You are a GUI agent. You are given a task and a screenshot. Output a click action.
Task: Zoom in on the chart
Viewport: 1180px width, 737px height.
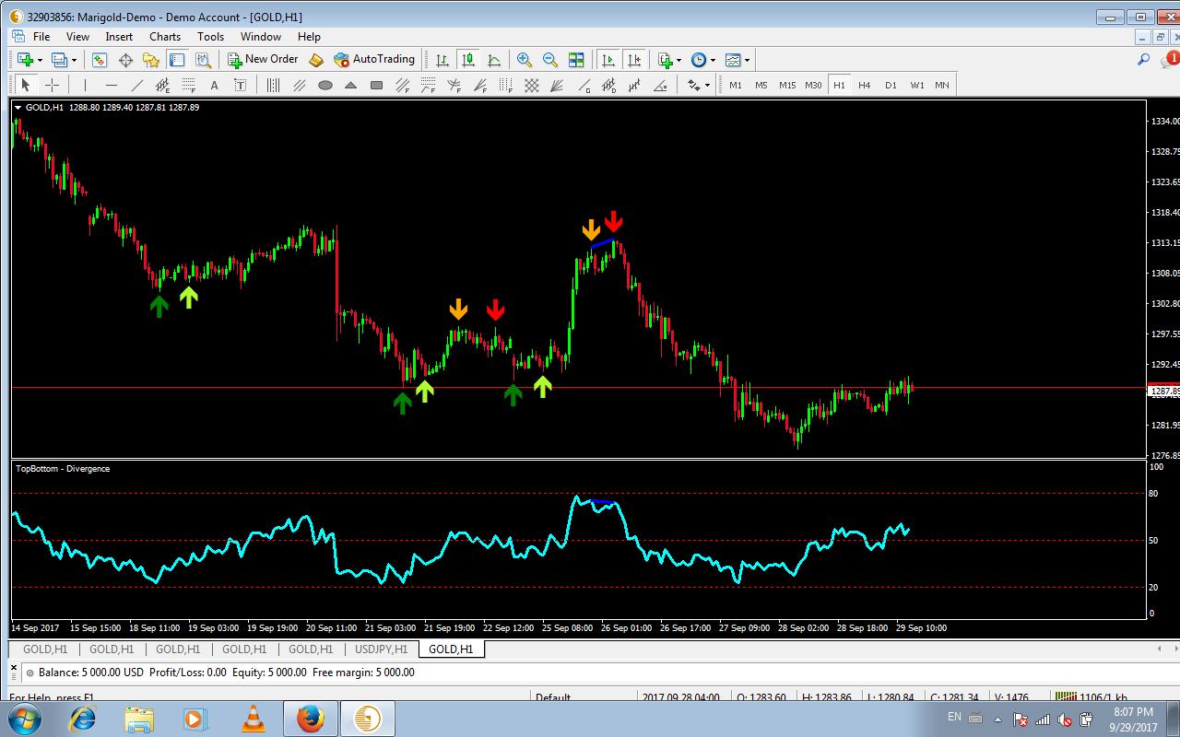tap(525, 60)
